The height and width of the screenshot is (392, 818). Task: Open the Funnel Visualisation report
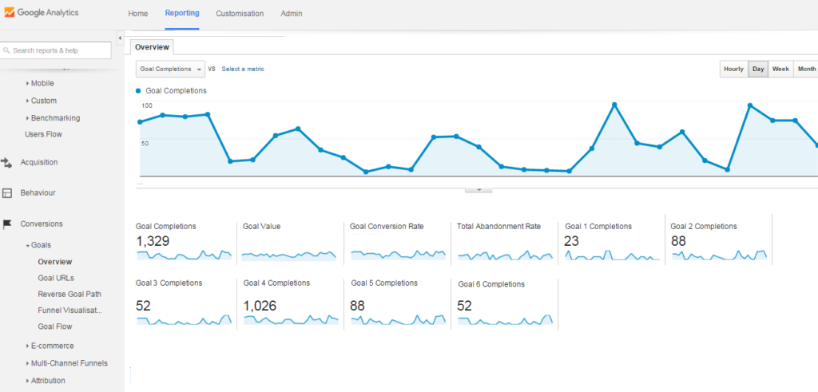(x=70, y=311)
